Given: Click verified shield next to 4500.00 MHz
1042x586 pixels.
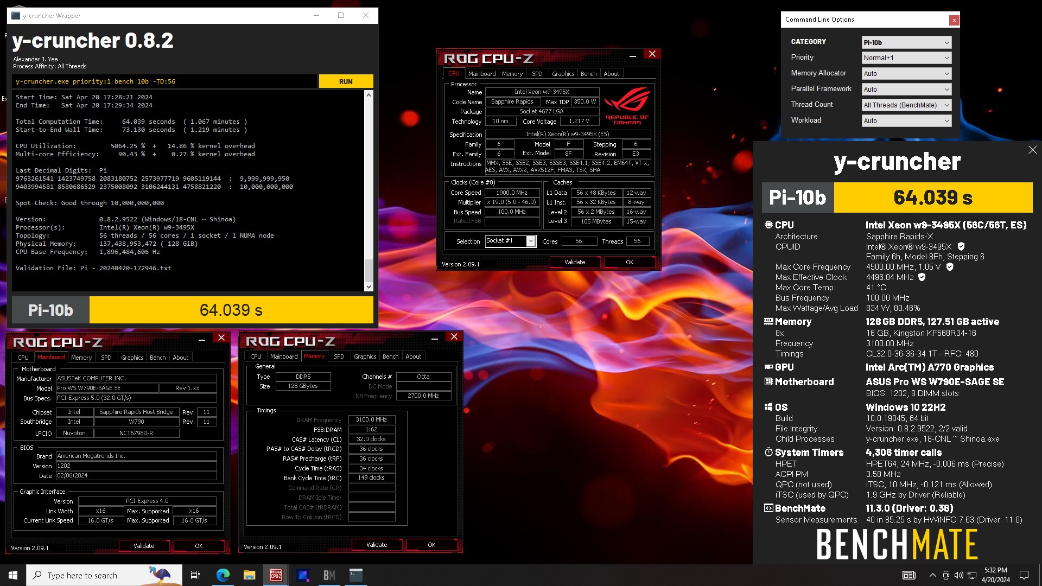Looking at the screenshot, I should pyautogui.click(x=950, y=267).
